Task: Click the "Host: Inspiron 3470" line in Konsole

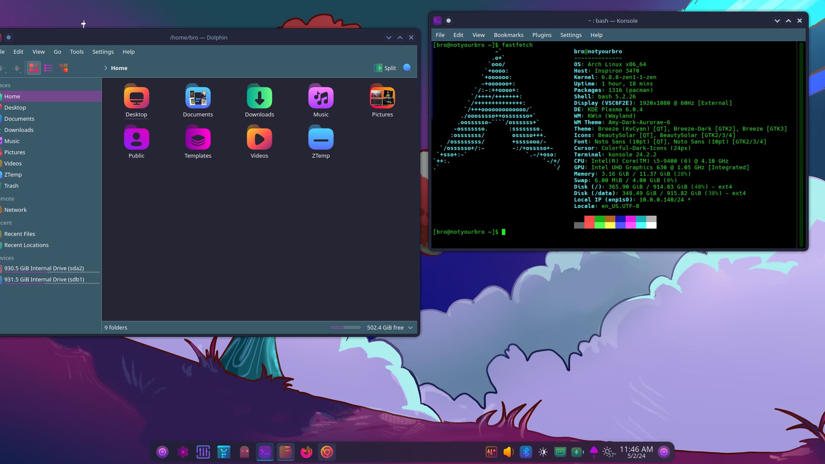Action: tap(606, 71)
